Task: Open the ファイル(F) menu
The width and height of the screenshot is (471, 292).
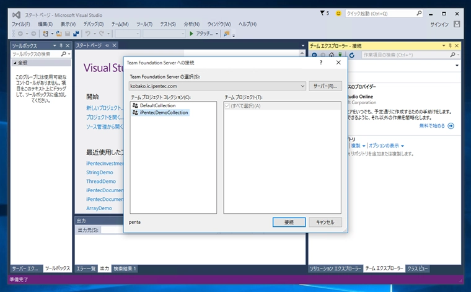Action: (x=20, y=24)
